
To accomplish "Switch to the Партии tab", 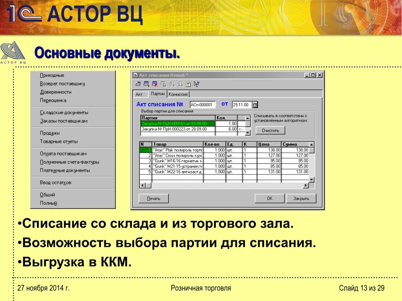I will pyautogui.click(x=158, y=94).
